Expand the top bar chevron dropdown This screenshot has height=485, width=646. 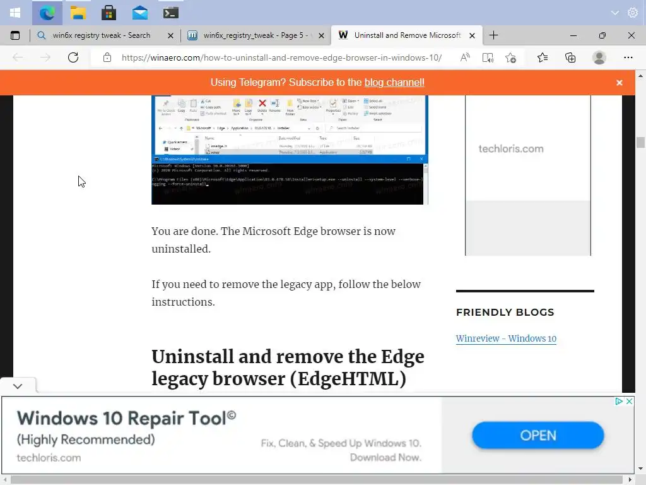tap(614, 13)
